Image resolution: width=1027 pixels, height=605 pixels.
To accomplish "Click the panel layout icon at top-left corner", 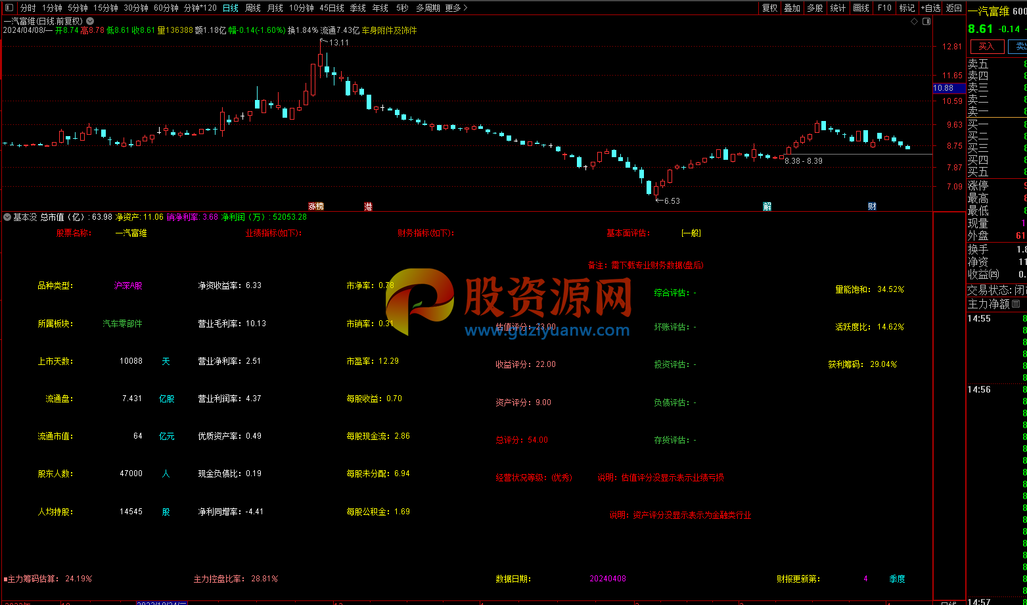I will pyautogui.click(x=8, y=8).
